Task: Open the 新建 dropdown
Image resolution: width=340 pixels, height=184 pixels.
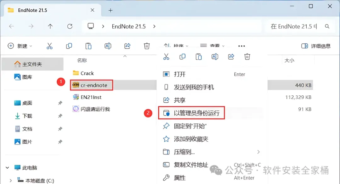Action: (x=20, y=46)
